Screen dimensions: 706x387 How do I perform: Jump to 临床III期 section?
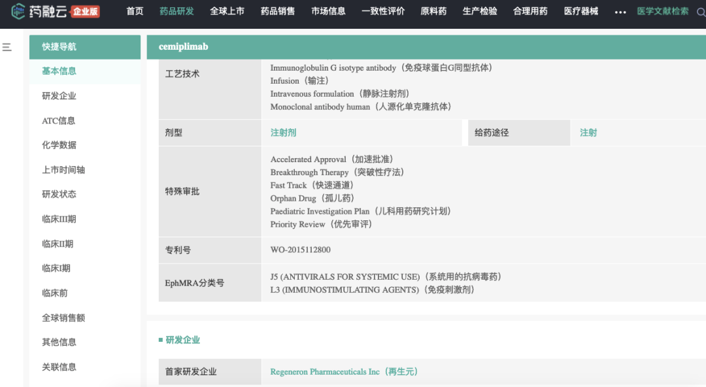[x=59, y=219]
